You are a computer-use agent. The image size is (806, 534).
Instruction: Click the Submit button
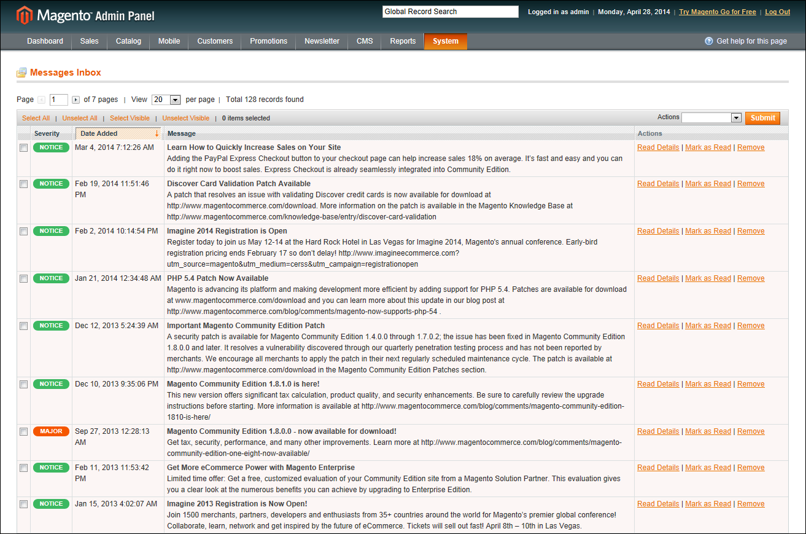coord(762,118)
